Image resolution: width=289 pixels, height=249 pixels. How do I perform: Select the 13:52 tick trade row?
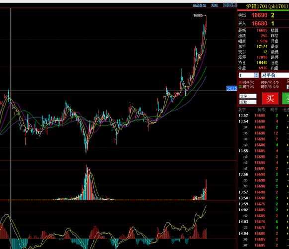click(x=263, y=116)
